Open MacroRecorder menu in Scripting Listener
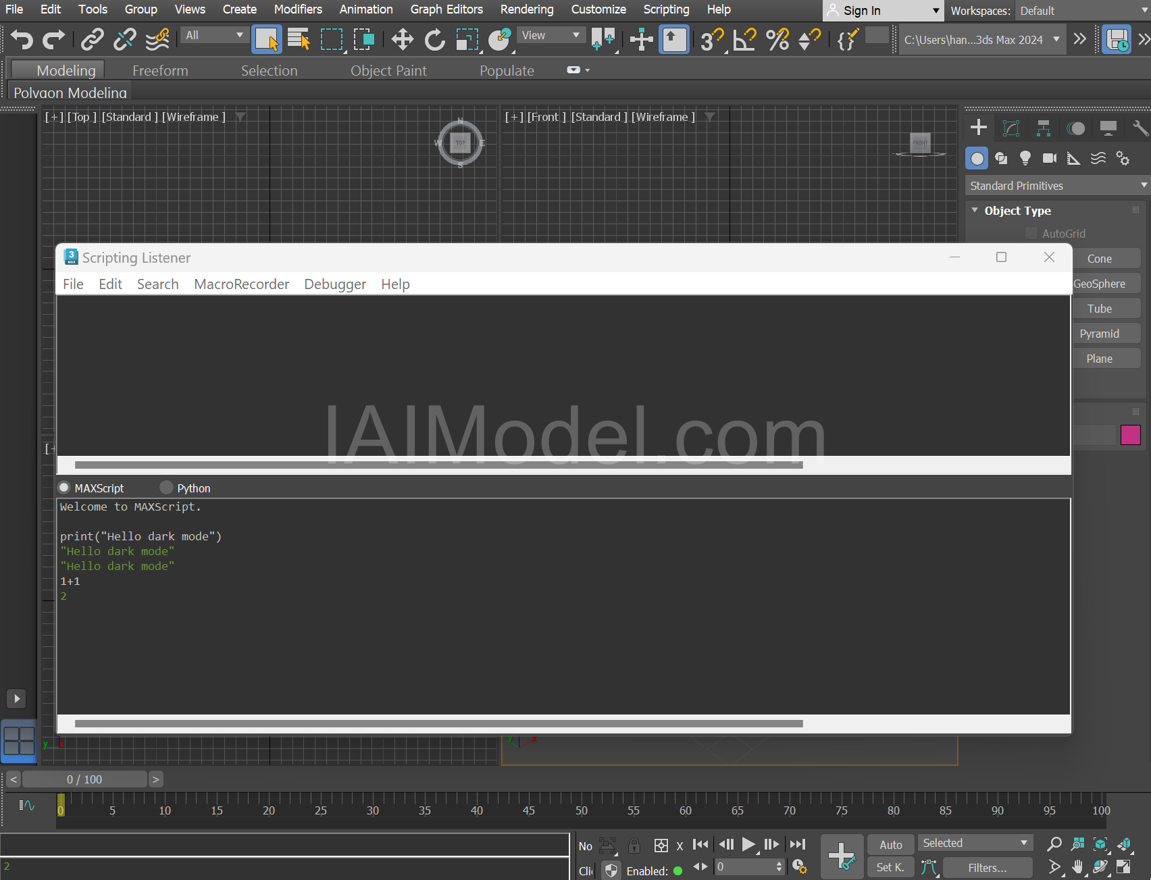This screenshot has width=1151, height=880. pos(241,284)
